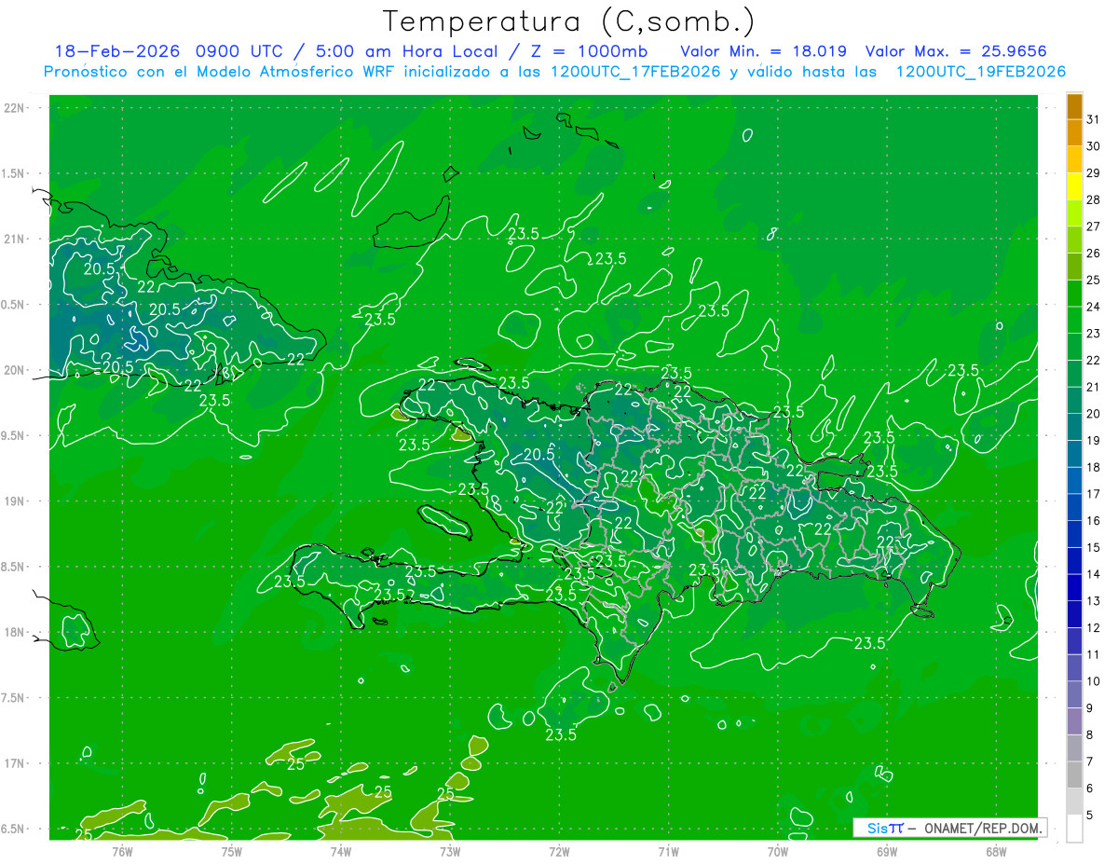Click the '9.5N' latitude axis label
The width and height of the screenshot is (1118, 864).
tap(13, 435)
